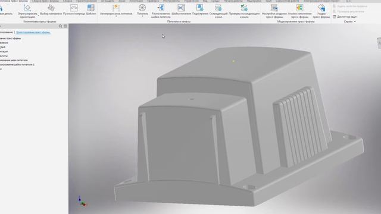Open the browser panel menu icon

click(65, 26)
